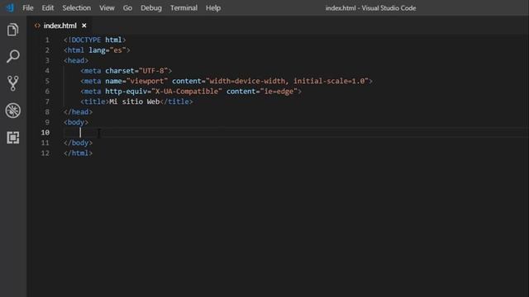Open the Source Control view icon
This screenshot has height=297, width=529.
[x=13, y=83]
